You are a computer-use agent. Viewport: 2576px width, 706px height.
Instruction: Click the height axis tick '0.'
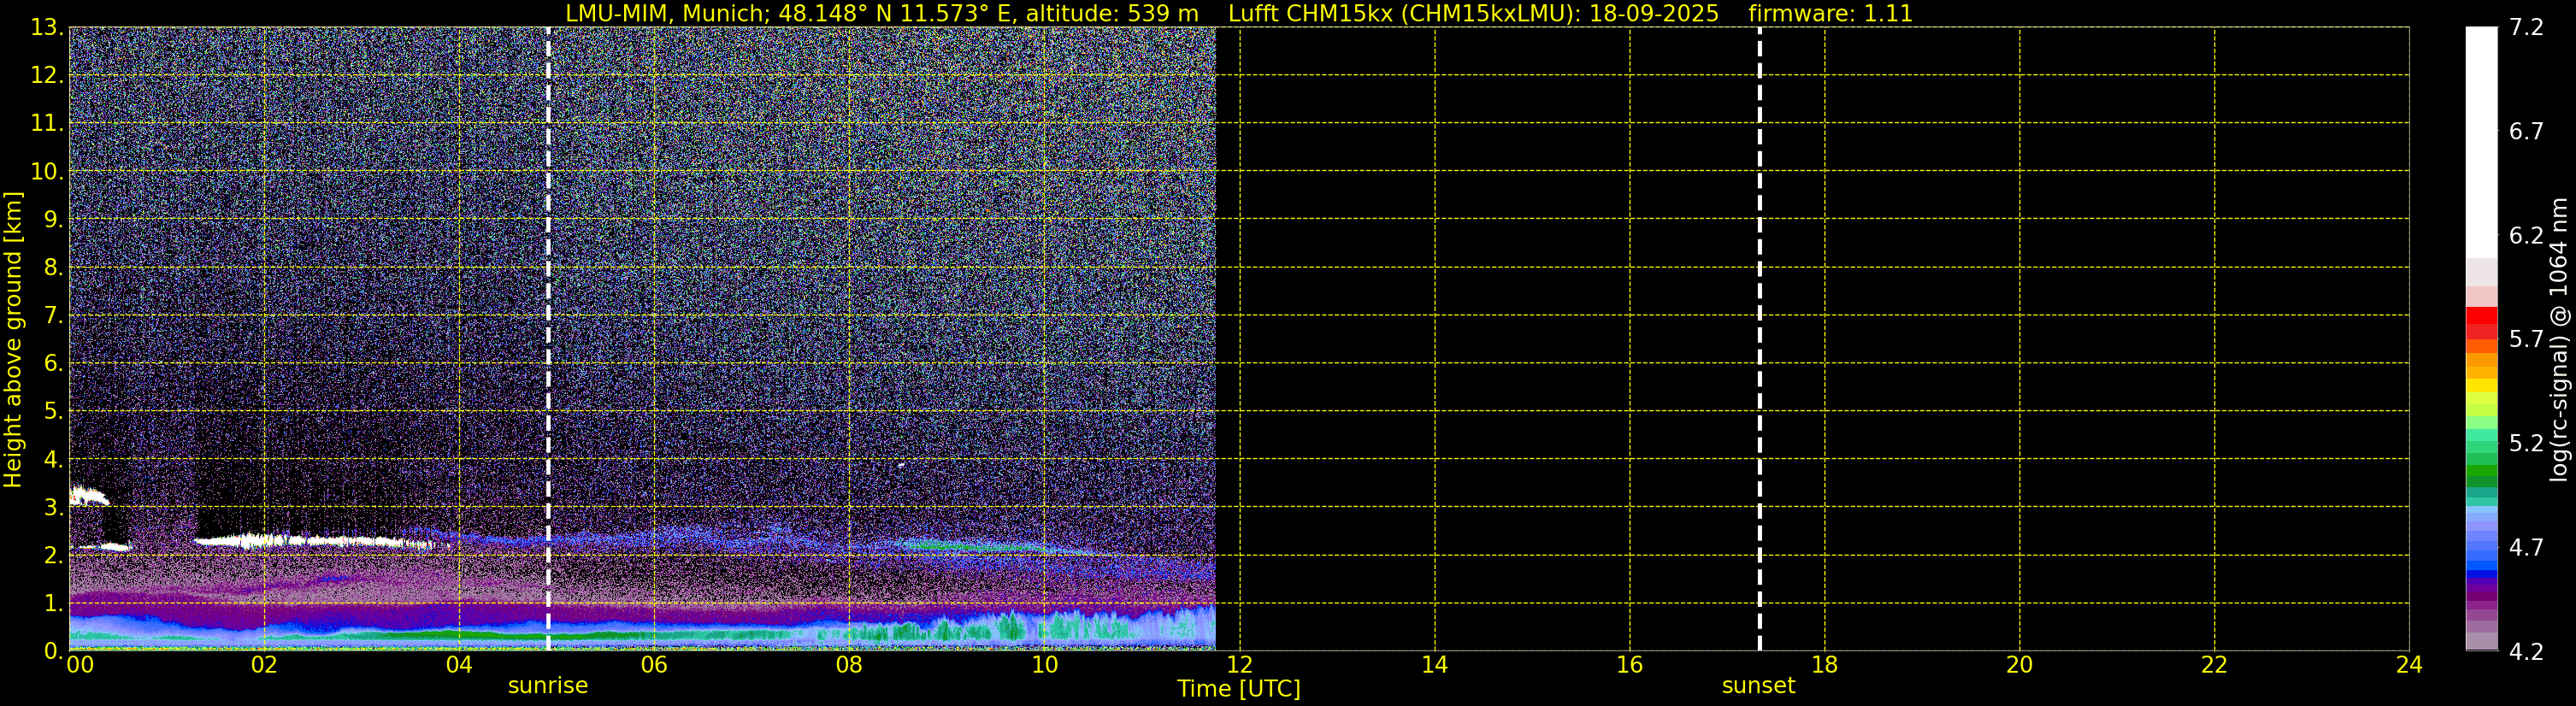coord(53,651)
